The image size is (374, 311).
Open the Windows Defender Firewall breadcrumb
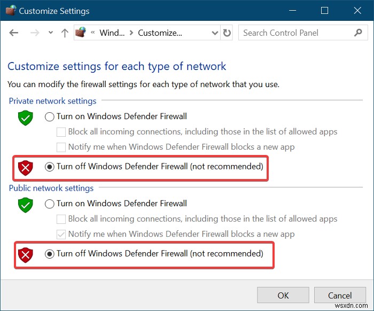[x=112, y=33]
